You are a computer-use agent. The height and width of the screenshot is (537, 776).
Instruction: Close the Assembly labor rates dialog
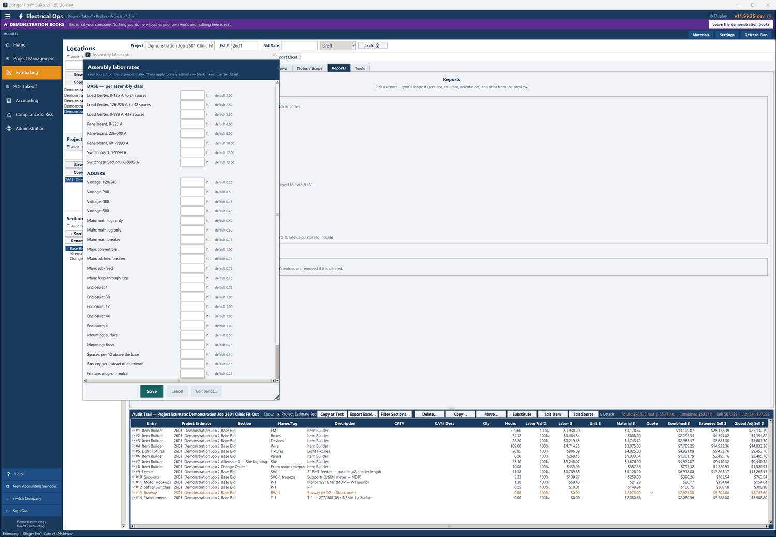[274, 55]
